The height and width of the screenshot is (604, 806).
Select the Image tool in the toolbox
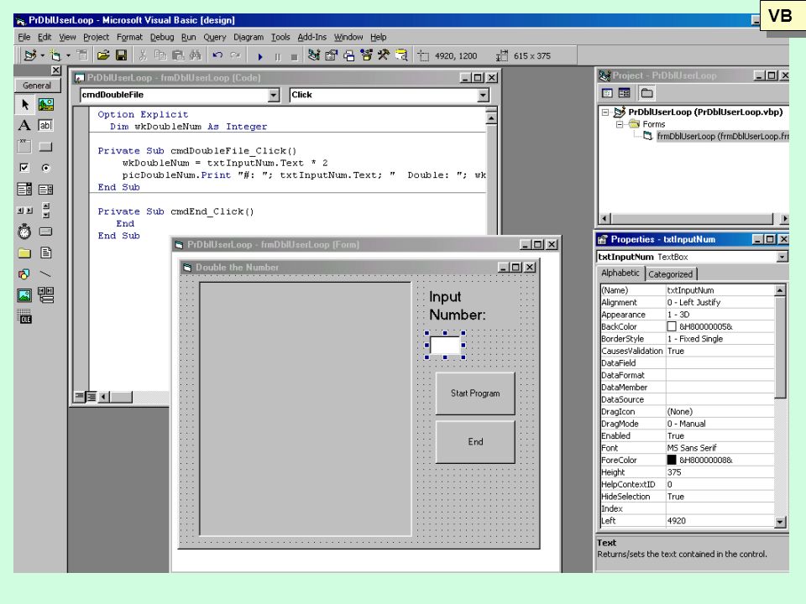point(24,295)
